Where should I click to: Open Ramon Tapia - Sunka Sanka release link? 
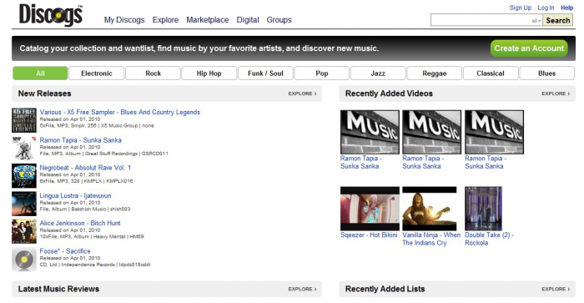pyautogui.click(x=80, y=140)
